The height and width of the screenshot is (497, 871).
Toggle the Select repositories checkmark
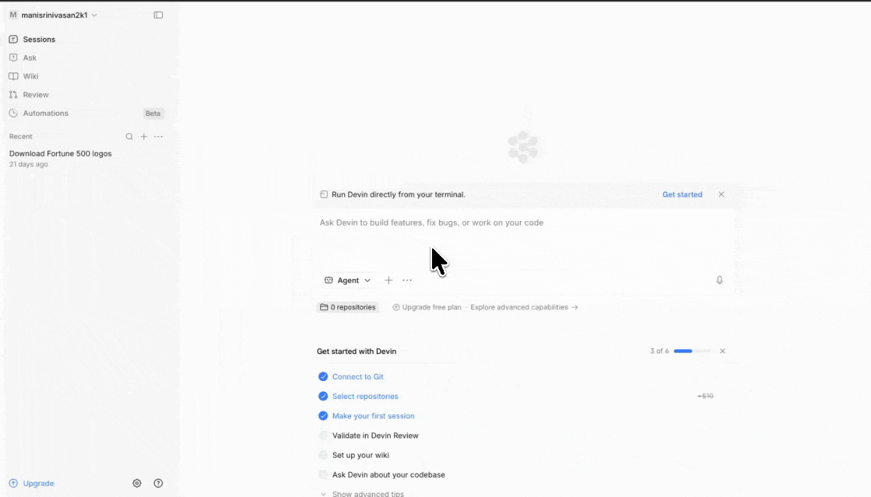[x=323, y=396]
